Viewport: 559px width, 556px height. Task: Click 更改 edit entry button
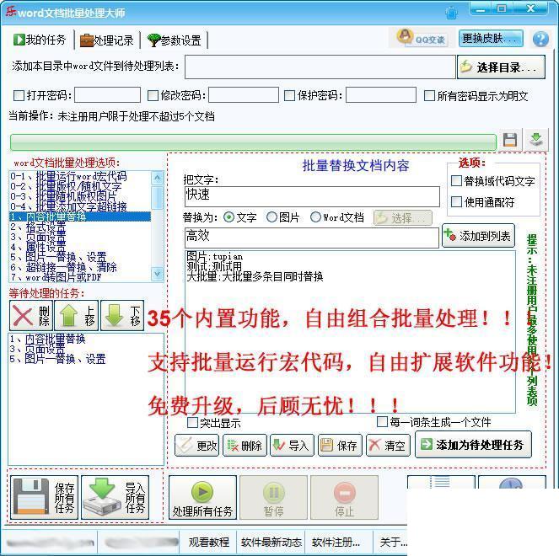click(x=196, y=446)
